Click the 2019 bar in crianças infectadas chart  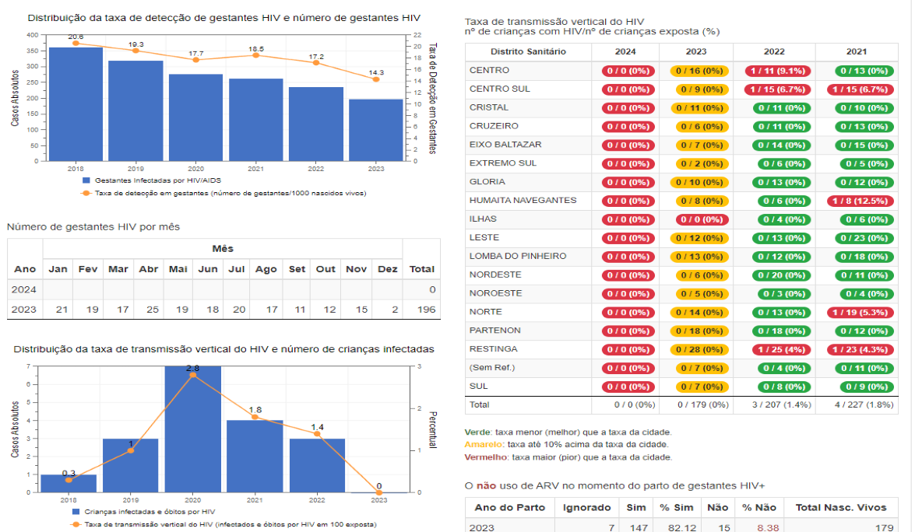pyautogui.click(x=131, y=466)
